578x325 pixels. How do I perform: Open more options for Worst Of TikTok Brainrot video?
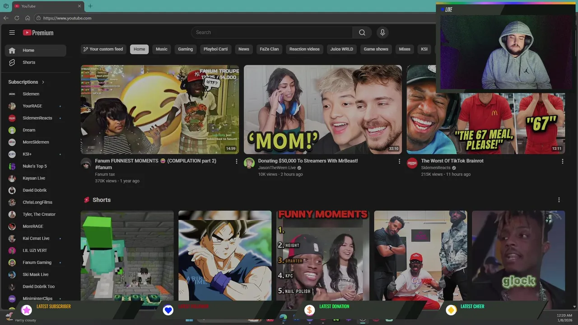562,161
